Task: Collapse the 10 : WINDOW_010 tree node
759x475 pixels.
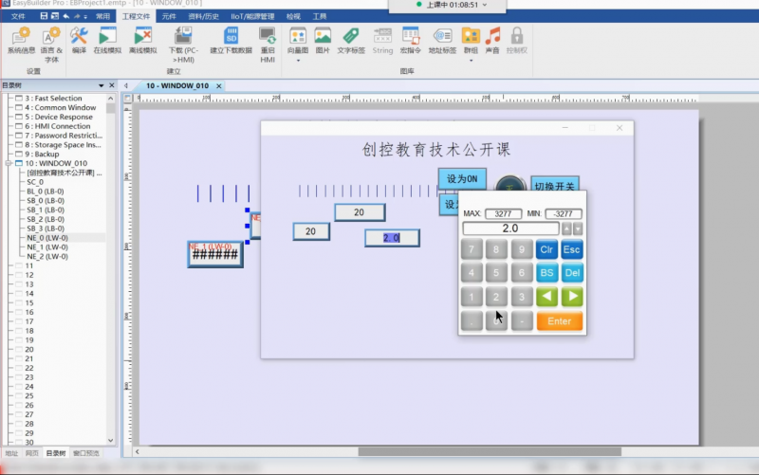Action: tap(9, 163)
